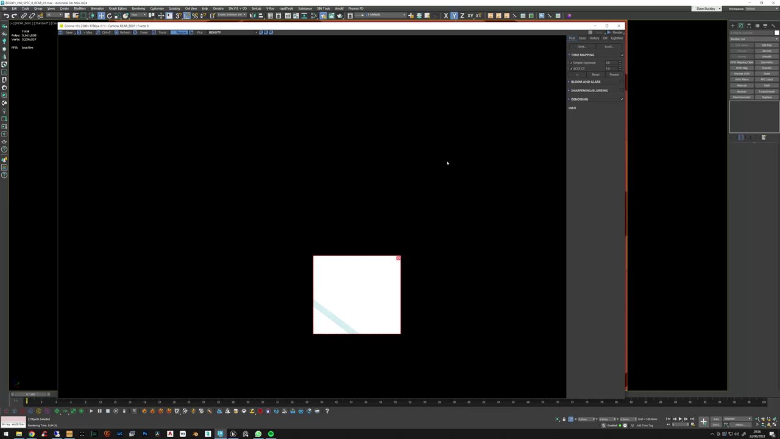Viewport: 780px width, 439px height.
Task: Collapse the Tone Mapping section
Action: pos(569,55)
